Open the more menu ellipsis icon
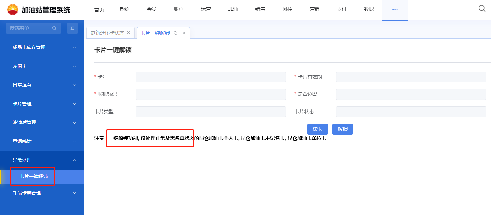 tap(395, 10)
